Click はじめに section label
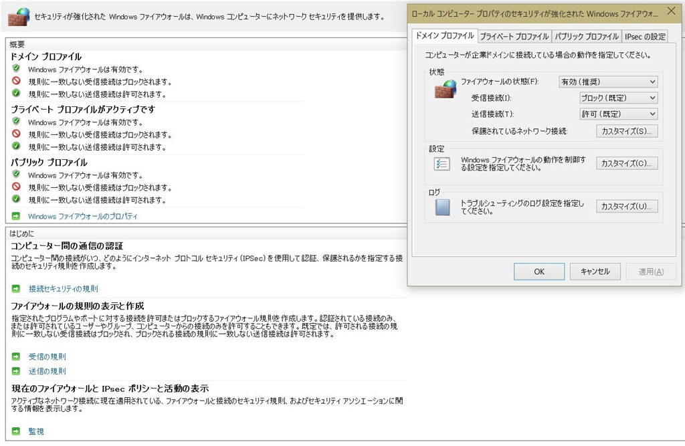This screenshot has height=446, width=685. (21, 233)
